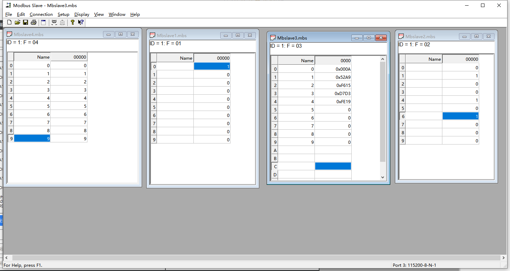The width and height of the screenshot is (510, 271).
Task: Click the slave definition window icon in toolbar
Action: tap(44, 22)
